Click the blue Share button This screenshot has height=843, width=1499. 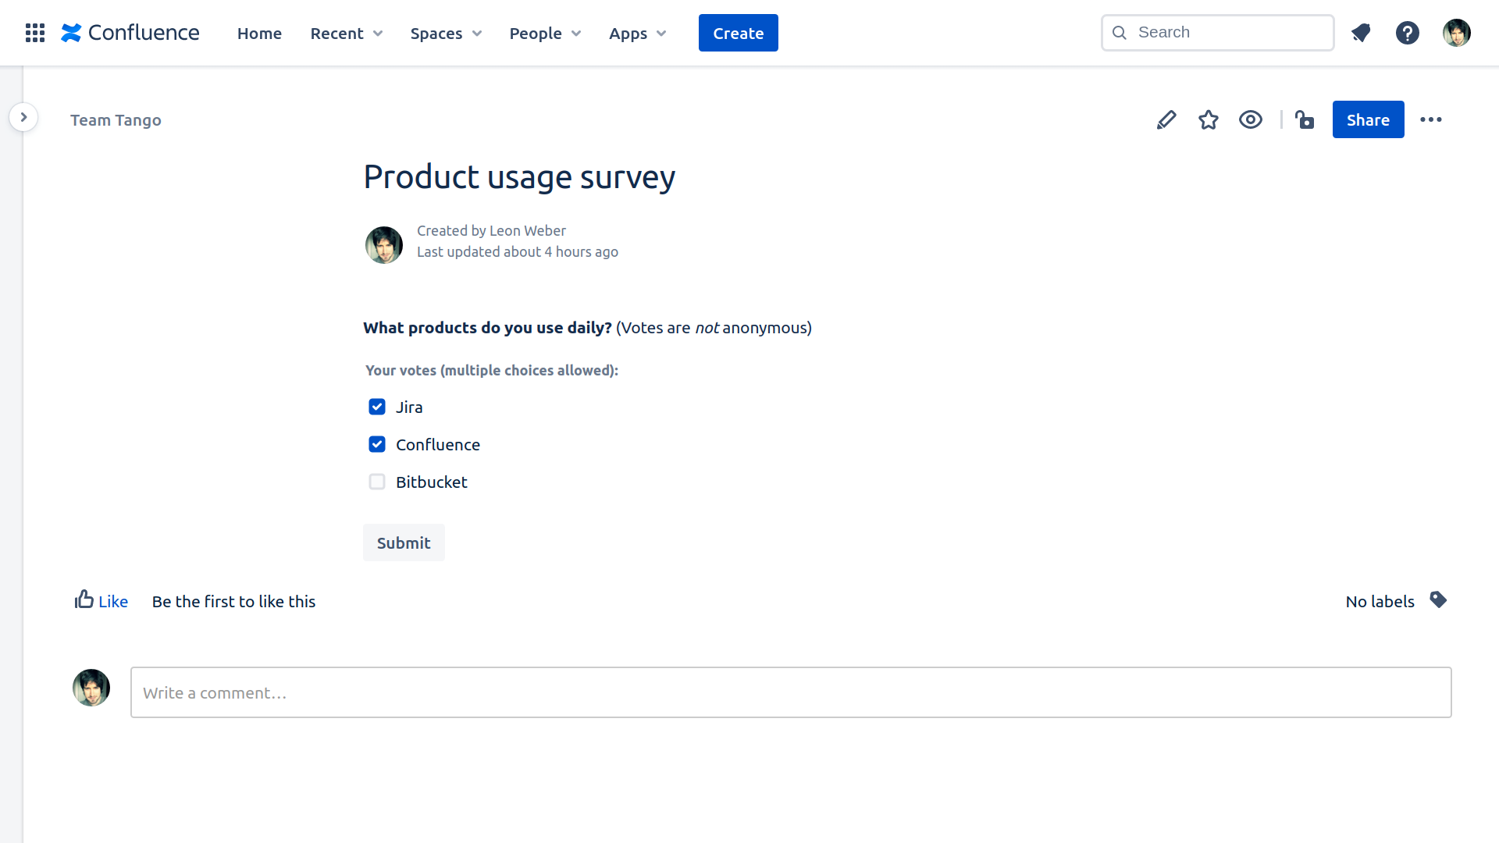tap(1368, 119)
